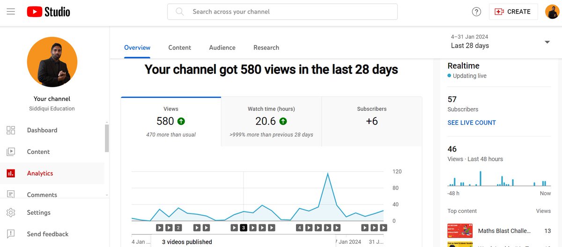Viewport: 562px width, 247px height.
Task: Switch to the Audience tab
Action: pos(222,47)
